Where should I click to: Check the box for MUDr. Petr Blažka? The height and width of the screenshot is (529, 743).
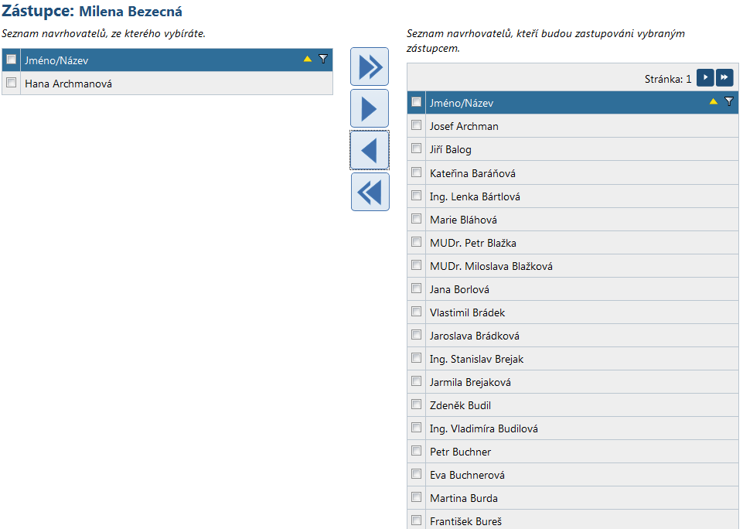(417, 242)
